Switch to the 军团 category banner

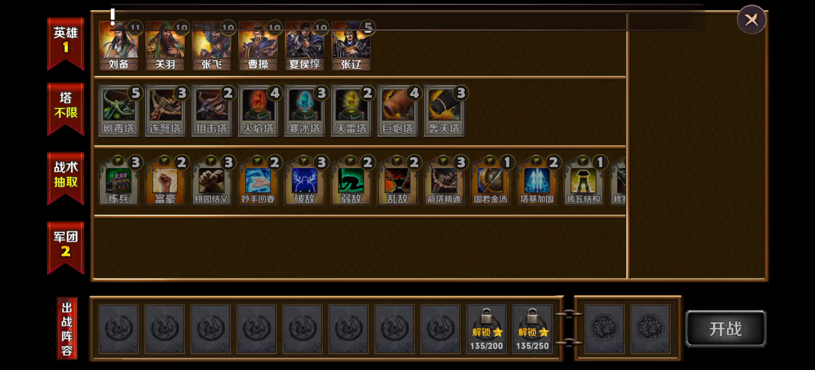[66, 248]
